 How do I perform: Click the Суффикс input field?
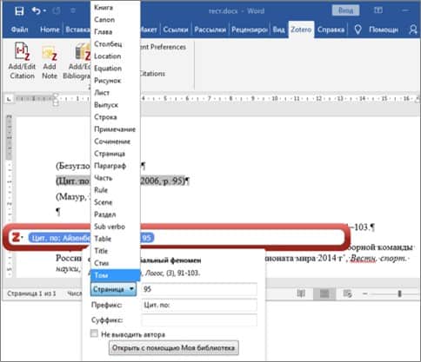pyautogui.click(x=199, y=320)
